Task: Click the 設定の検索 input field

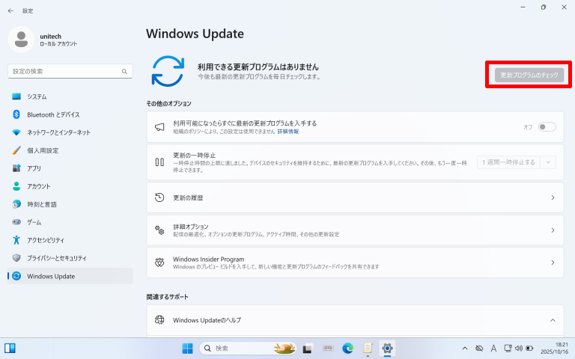Action: [64, 71]
